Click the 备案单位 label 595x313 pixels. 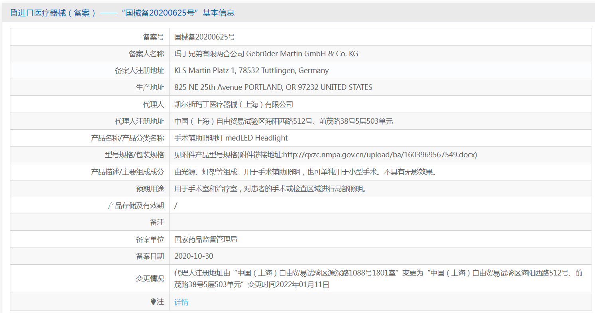pos(150,240)
